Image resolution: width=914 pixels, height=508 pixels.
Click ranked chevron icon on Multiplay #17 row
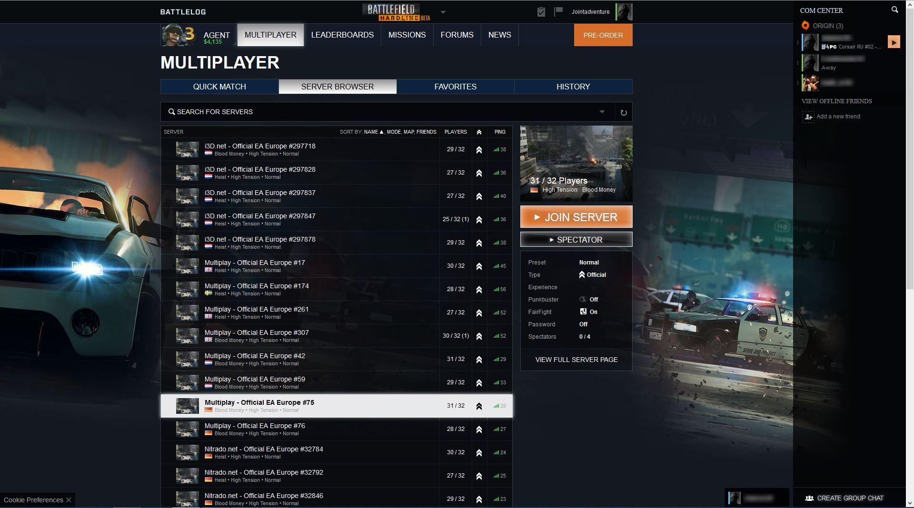tap(479, 266)
